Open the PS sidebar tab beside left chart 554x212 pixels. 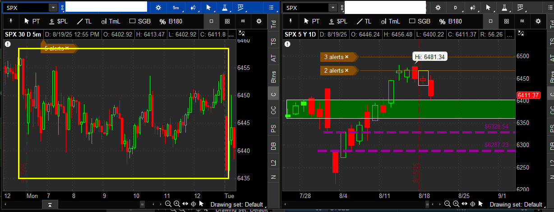(273, 128)
